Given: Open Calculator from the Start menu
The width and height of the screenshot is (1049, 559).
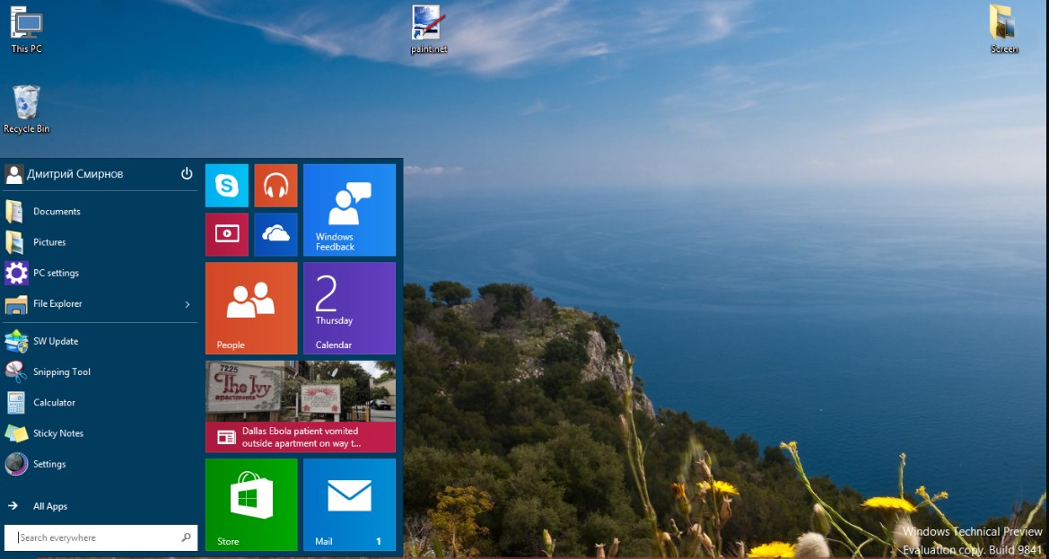Looking at the screenshot, I should [x=54, y=403].
